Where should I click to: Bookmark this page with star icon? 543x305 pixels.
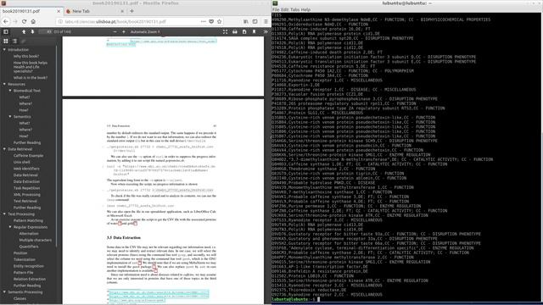pyautogui.click(x=219, y=21)
